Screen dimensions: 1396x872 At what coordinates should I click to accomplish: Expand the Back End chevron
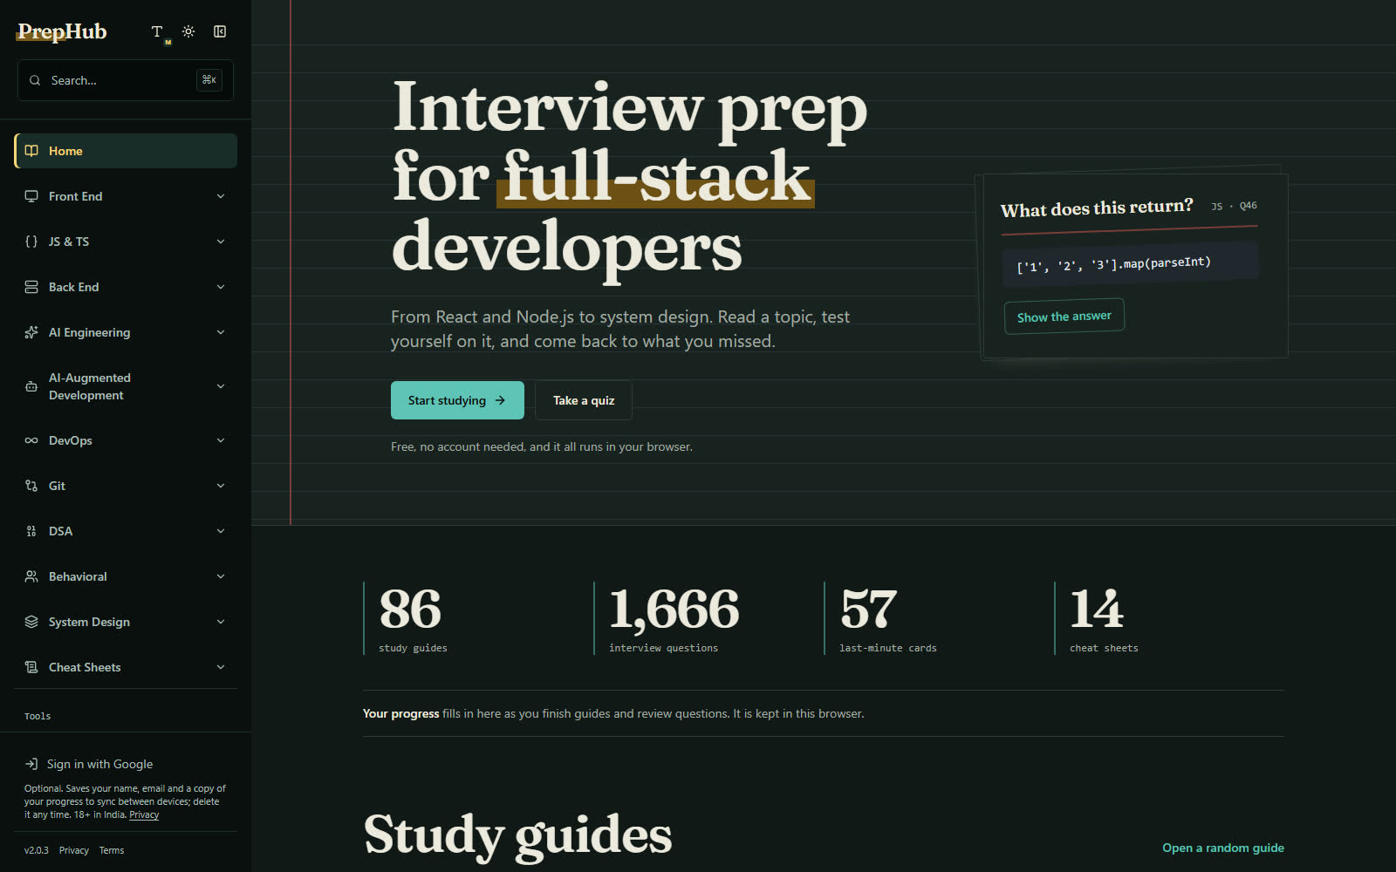[x=221, y=287]
